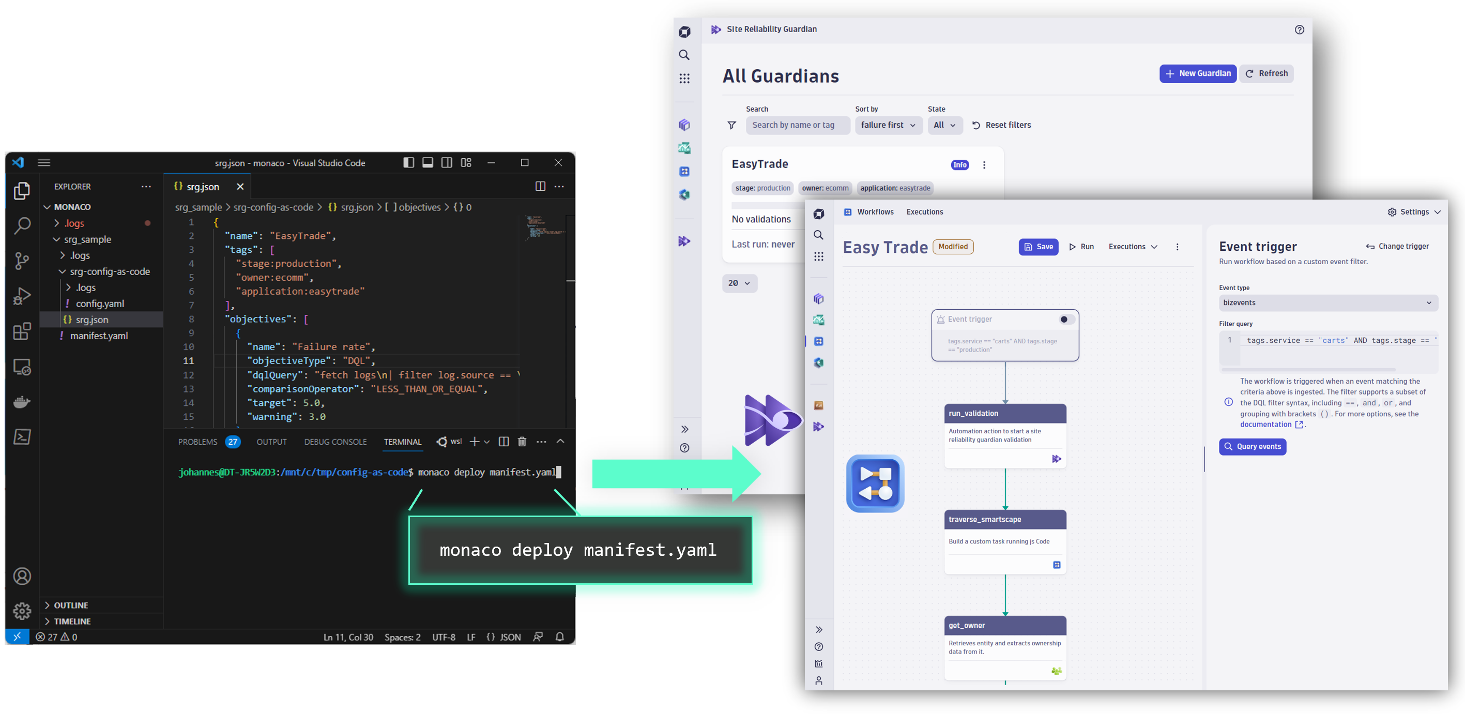Screen dimensions: 1465x726
Task: Open Run and Debug view in VS Code
Action: (x=22, y=296)
